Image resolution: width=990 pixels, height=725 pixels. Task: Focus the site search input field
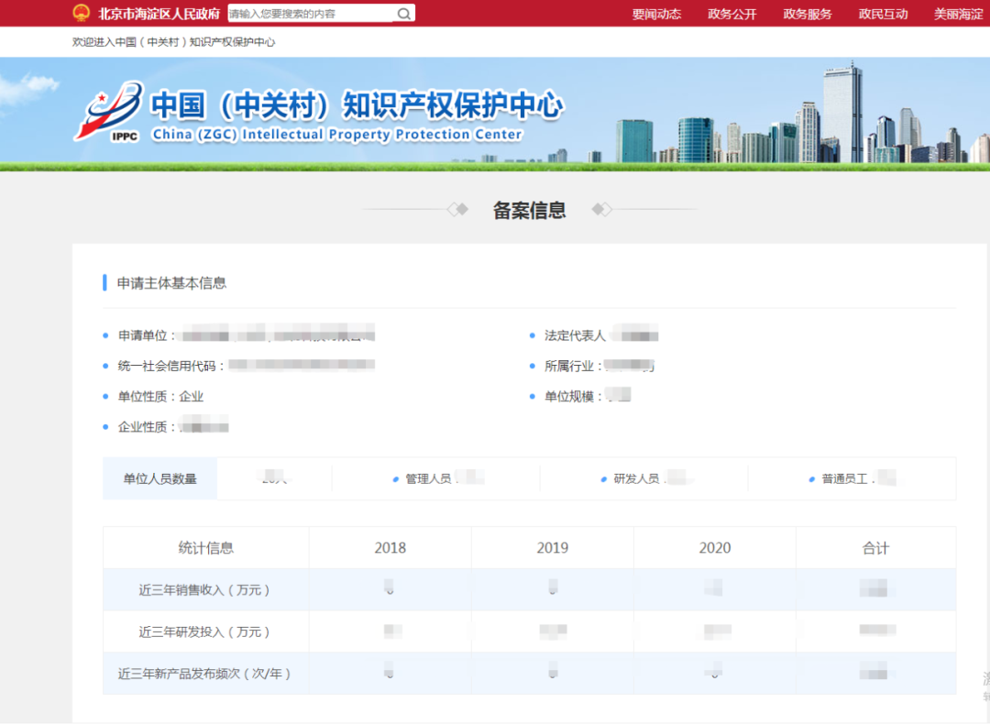click(312, 13)
